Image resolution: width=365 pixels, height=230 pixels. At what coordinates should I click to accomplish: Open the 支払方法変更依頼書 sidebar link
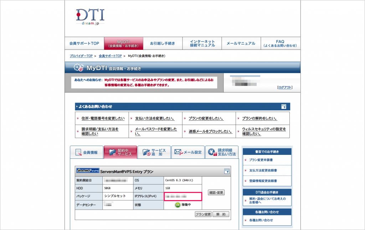(263, 171)
